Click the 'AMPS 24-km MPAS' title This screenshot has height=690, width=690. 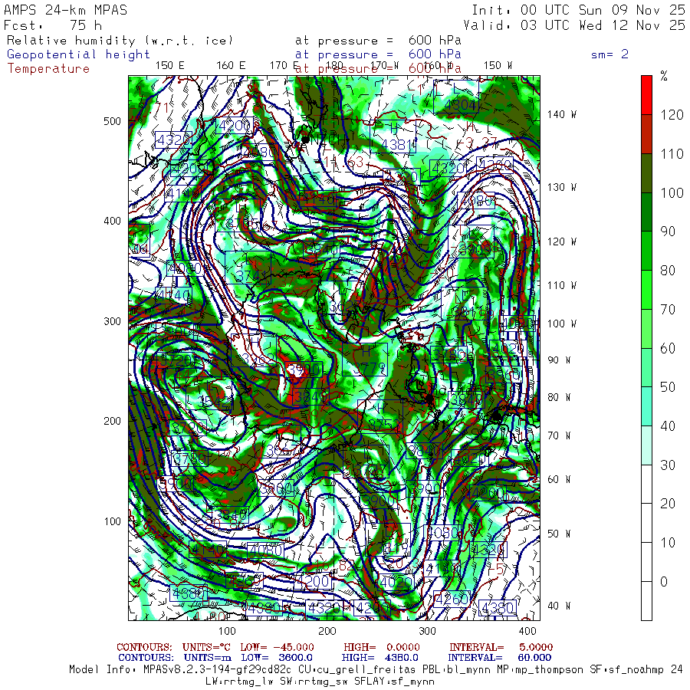tap(66, 10)
